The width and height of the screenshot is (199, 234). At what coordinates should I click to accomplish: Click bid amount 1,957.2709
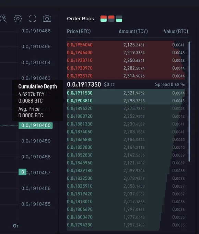(x=134, y=225)
